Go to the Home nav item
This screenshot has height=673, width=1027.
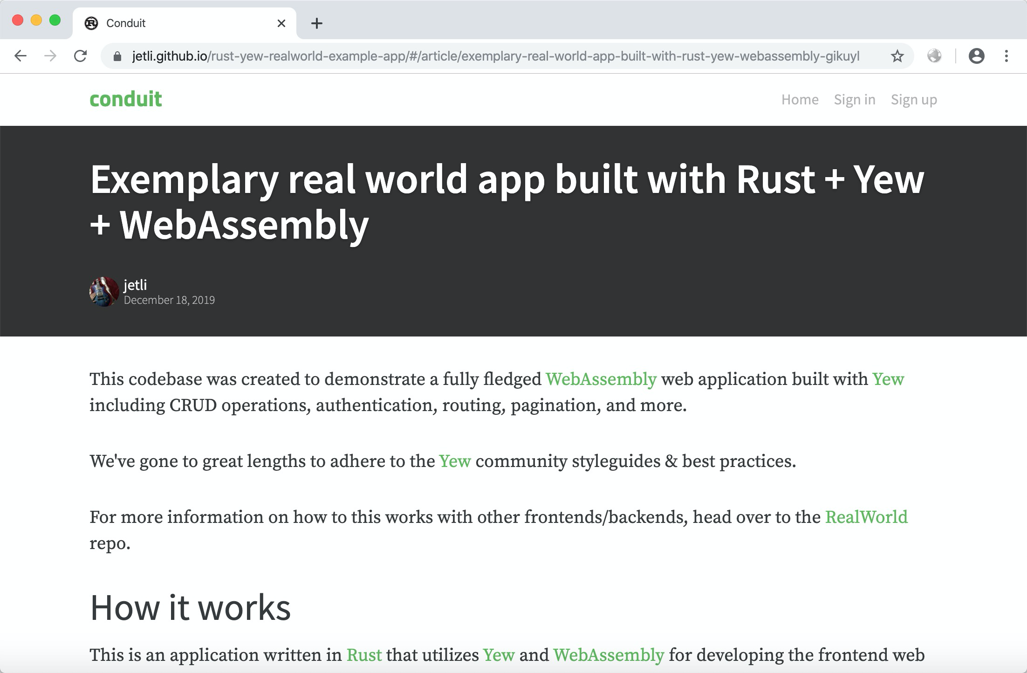(x=800, y=99)
